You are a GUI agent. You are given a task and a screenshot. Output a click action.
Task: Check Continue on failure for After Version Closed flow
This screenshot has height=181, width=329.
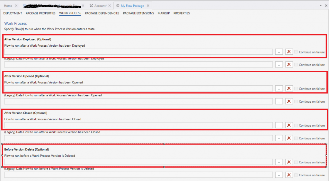(x=296, y=125)
